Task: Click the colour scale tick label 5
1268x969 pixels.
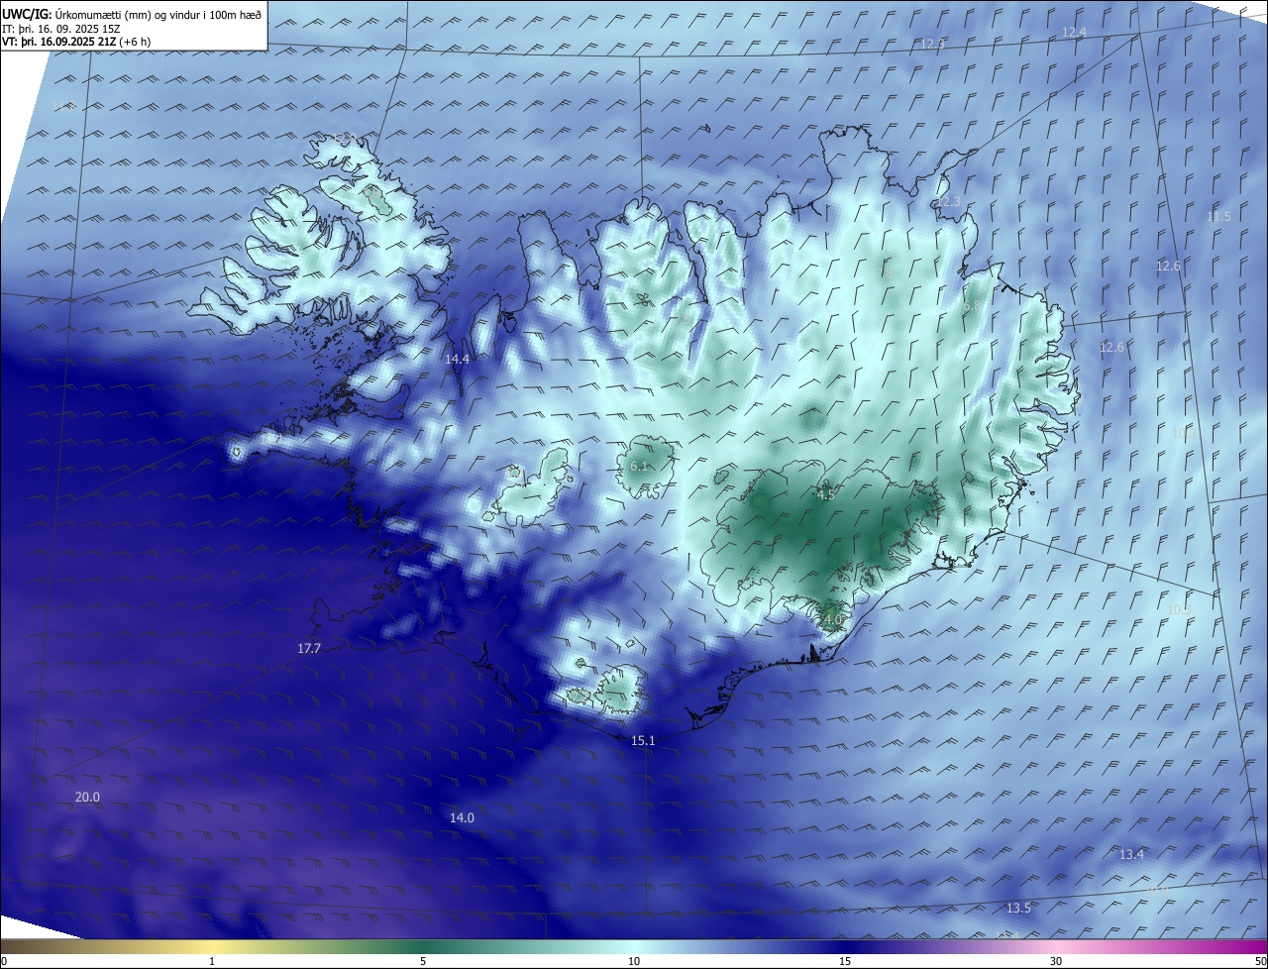Action: pyautogui.click(x=423, y=962)
